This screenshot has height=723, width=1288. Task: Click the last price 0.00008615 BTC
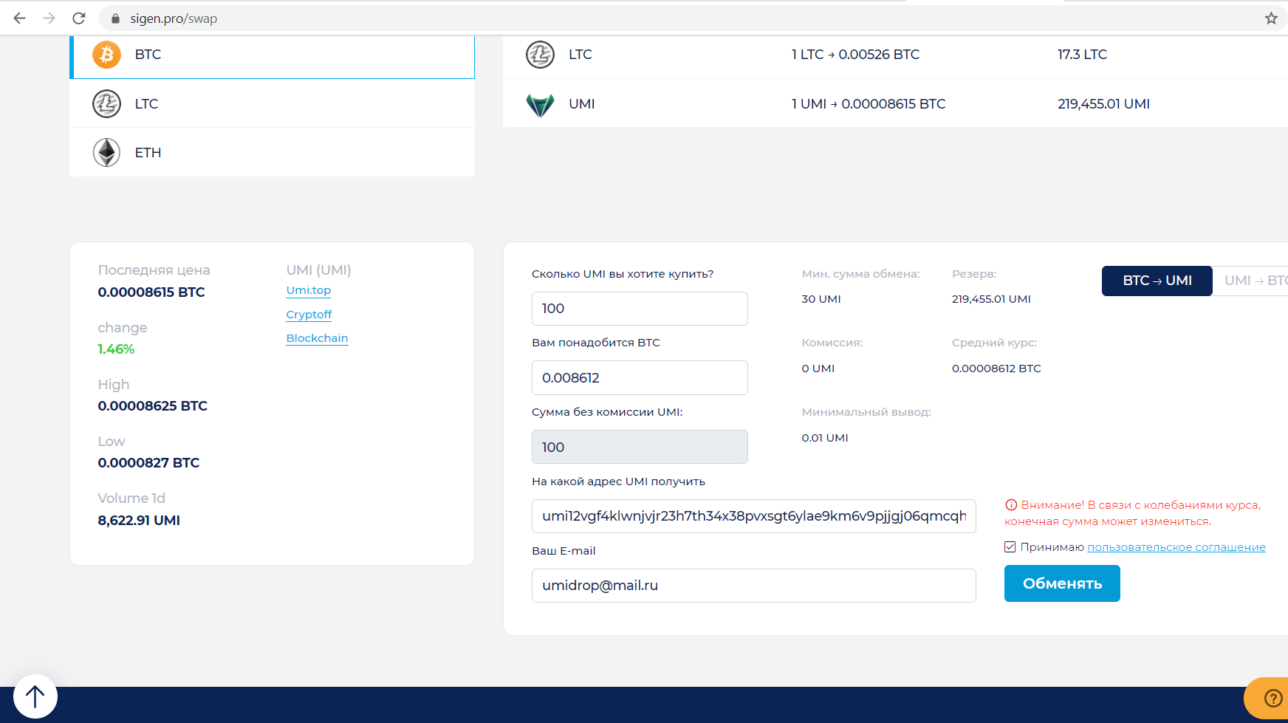151,292
